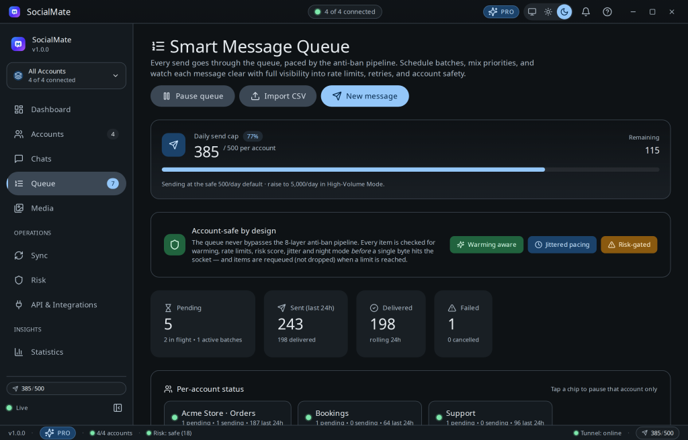The image size is (688, 440).
Task: Click the daily send cap progress bar
Action: (x=411, y=170)
